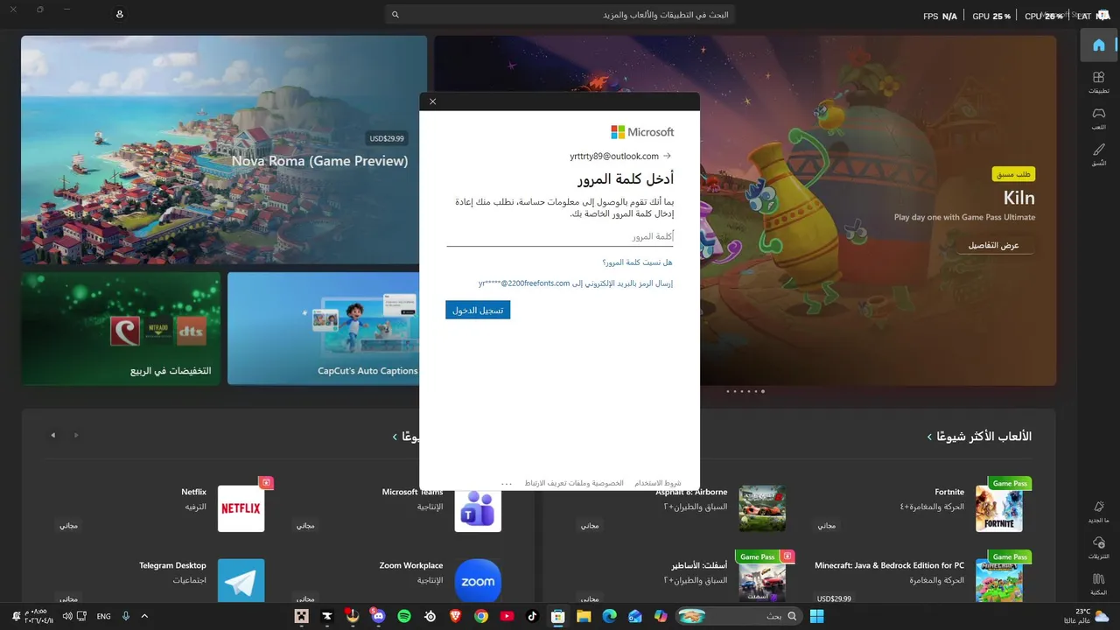Open the Home page in the Store sidebar
Image resolution: width=1120 pixels, height=630 pixels.
(1098, 45)
